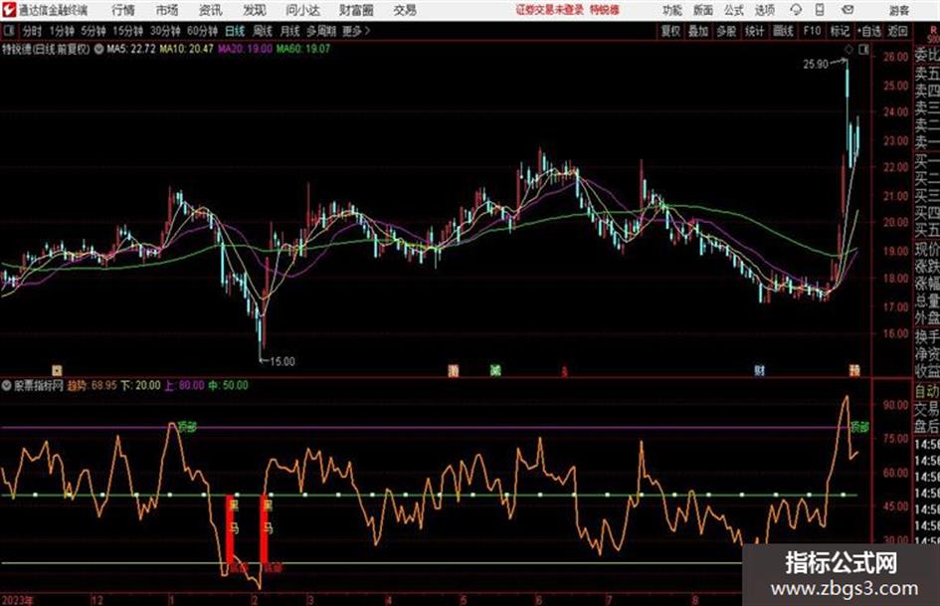Open the 问小达 menu
Image resolution: width=940 pixels, height=606 pixels.
click(x=302, y=10)
